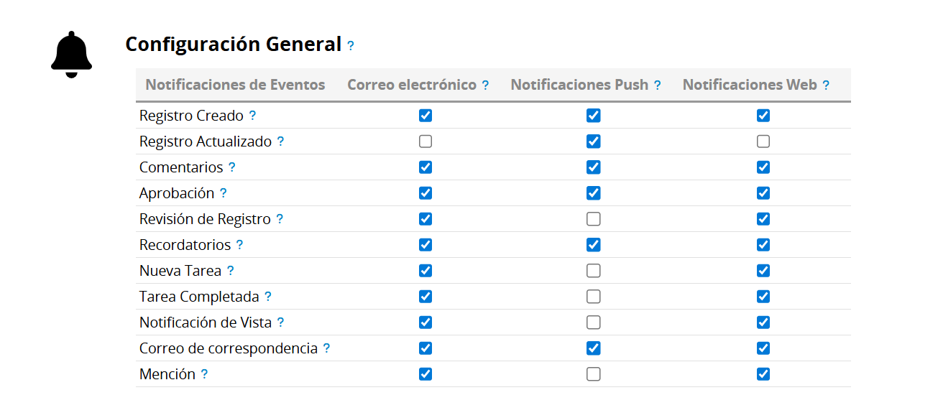Viewport: 938px width, 413px height.
Task: Enable email for Registro Actualizado
Action: [426, 141]
